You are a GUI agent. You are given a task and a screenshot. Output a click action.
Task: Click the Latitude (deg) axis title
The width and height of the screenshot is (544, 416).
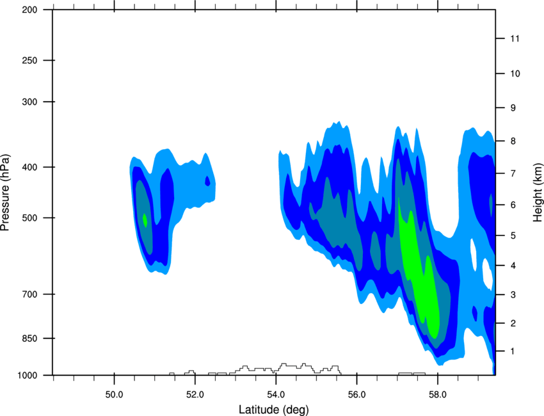coord(273,410)
